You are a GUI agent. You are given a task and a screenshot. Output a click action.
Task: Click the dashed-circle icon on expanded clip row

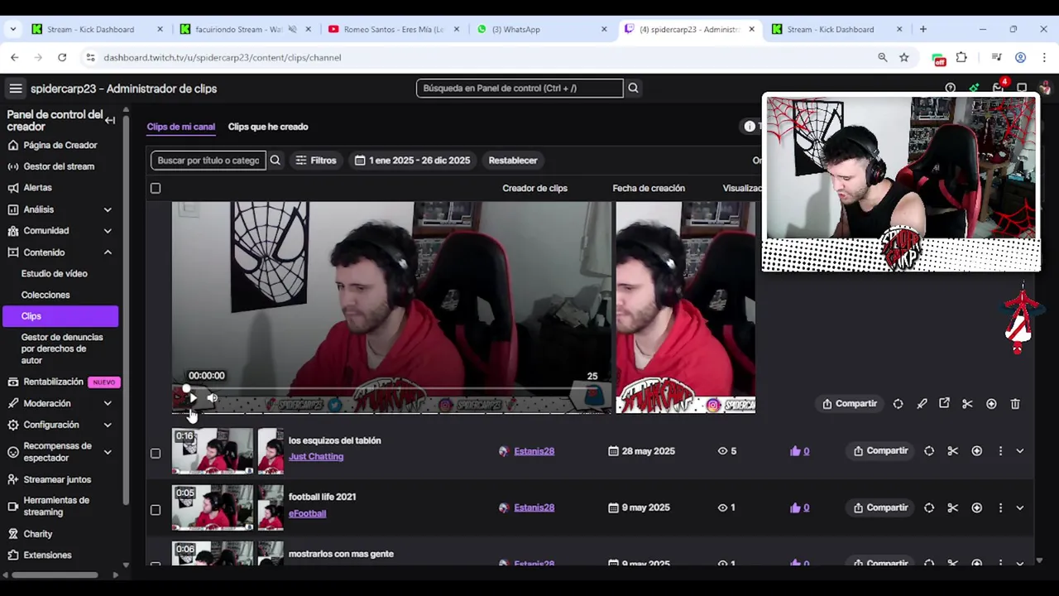[x=898, y=404]
